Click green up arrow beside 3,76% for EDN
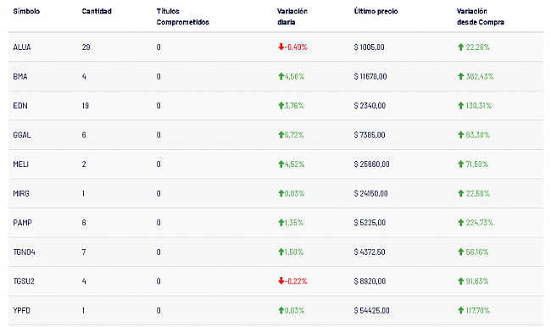This screenshot has height=327, width=551. pyautogui.click(x=281, y=105)
